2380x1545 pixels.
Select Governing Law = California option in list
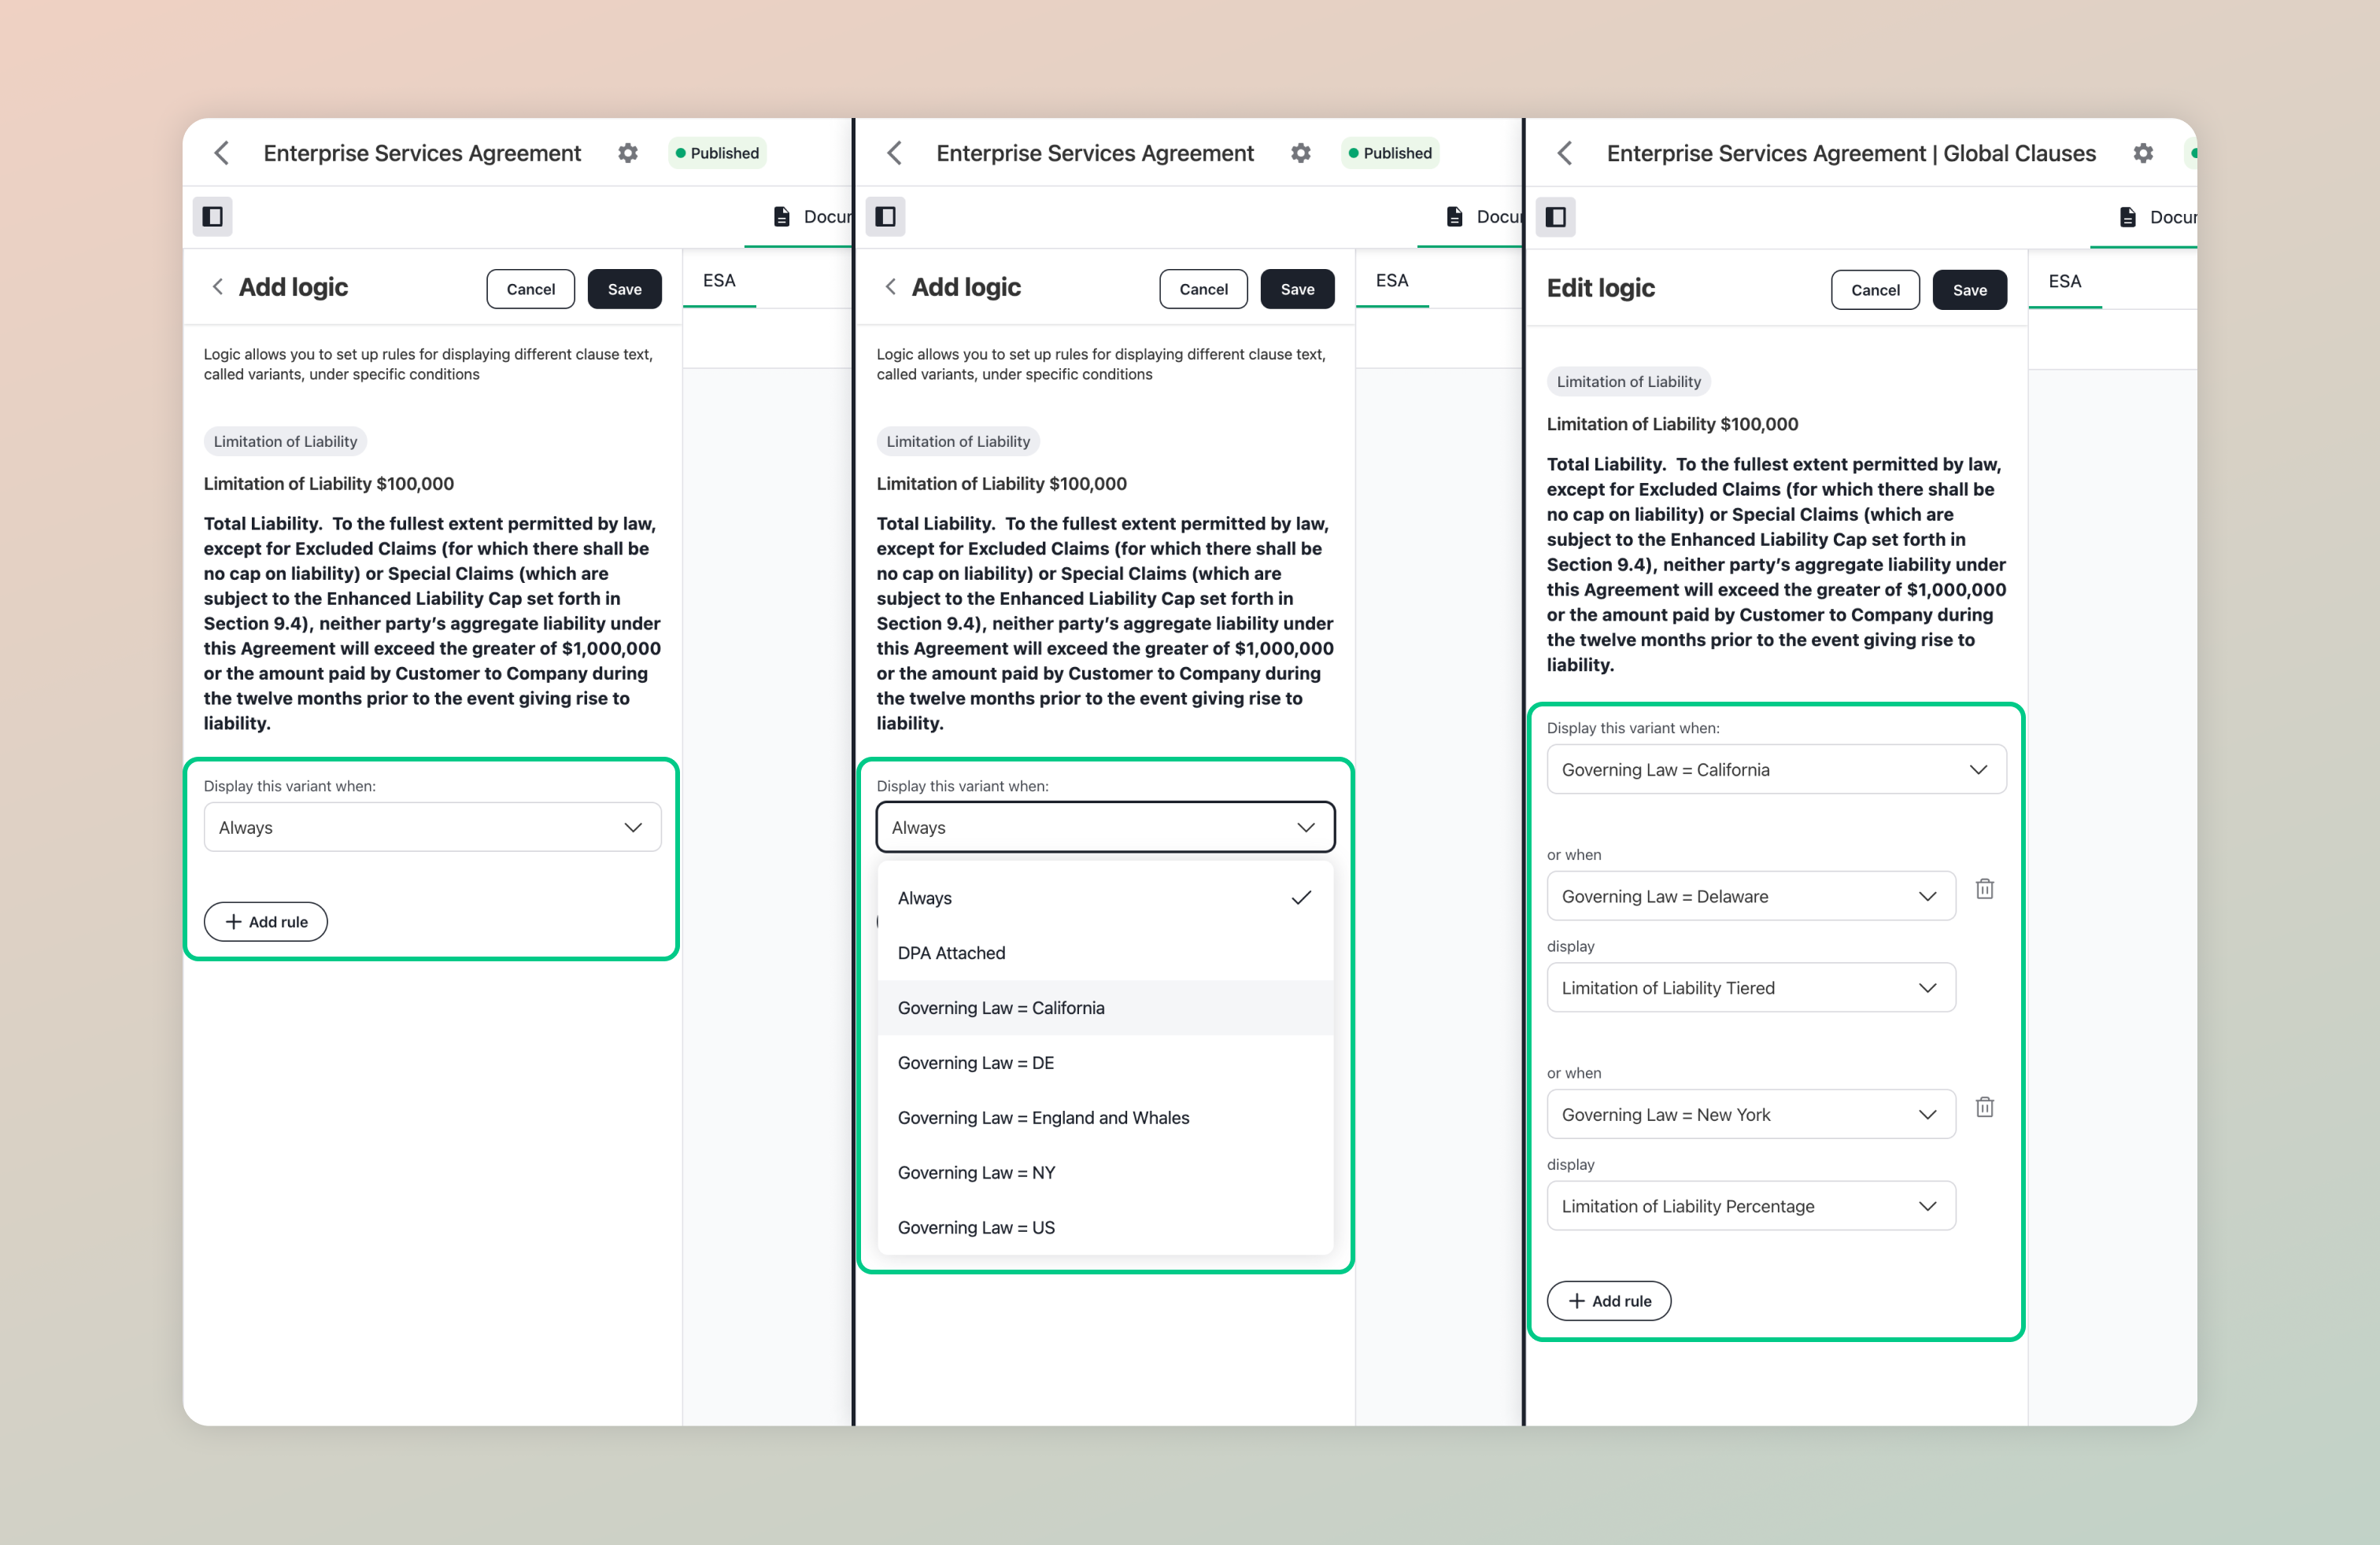click(1106, 1008)
